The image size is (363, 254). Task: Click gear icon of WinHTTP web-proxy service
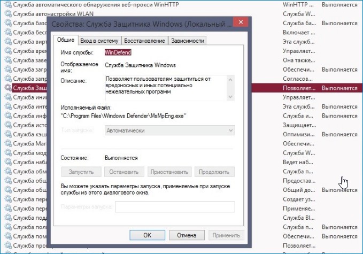[7, 4]
